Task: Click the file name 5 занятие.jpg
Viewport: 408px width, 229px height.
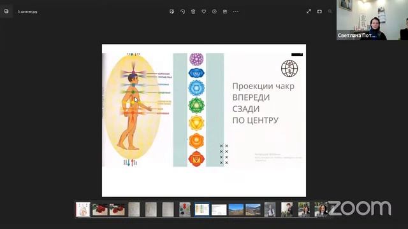Action: [x=27, y=11]
